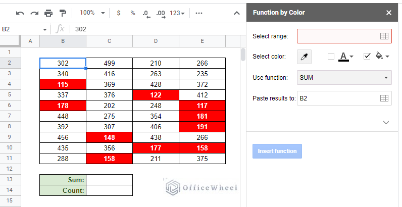Click the cell containing 210
The height and width of the screenshot is (207, 402).
(x=156, y=63)
